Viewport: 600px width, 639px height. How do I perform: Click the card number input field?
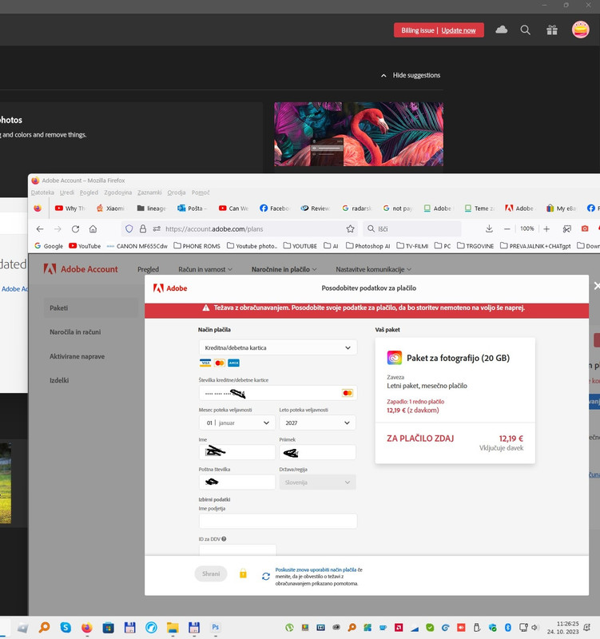click(x=278, y=393)
